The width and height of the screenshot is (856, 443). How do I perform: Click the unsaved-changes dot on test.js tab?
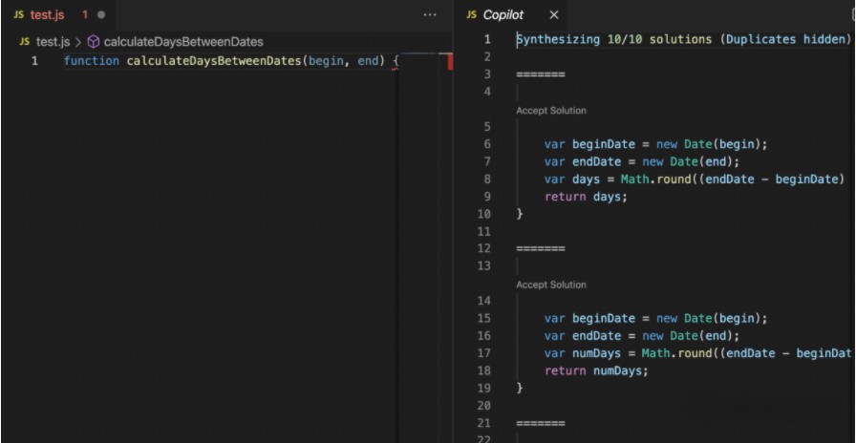click(101, 15)
